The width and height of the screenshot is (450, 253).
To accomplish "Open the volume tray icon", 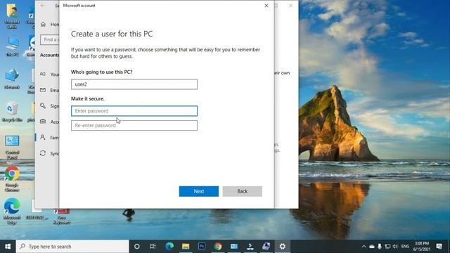I will click(x=395, y=247).
